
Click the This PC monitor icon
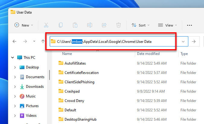[20, 58]
